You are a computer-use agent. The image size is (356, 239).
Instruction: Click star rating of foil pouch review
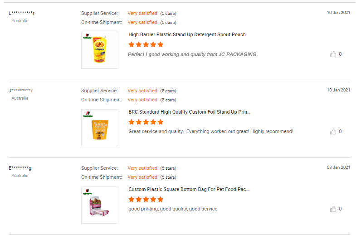pyautogui.click(x=146, y=122)
